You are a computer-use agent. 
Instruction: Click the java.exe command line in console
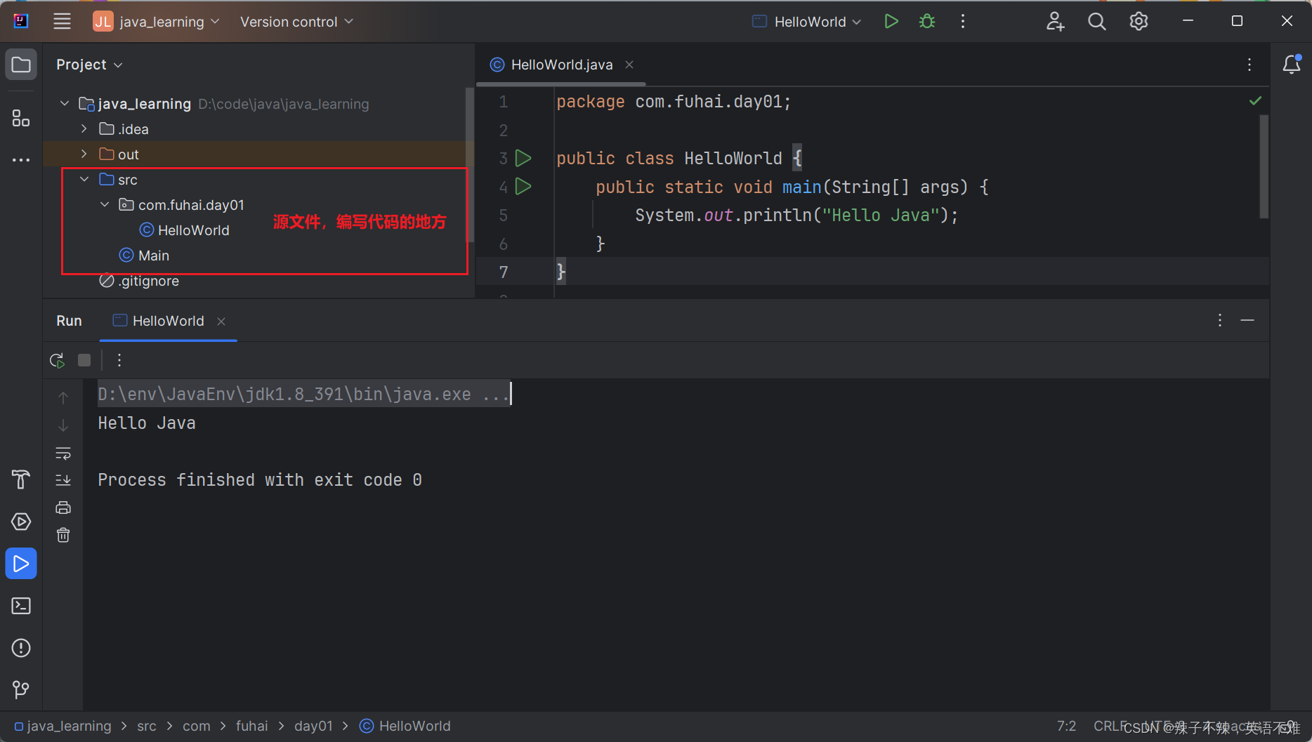coord(303,394)
